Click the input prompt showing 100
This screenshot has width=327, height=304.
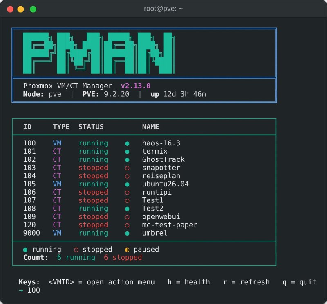[29, 290]
